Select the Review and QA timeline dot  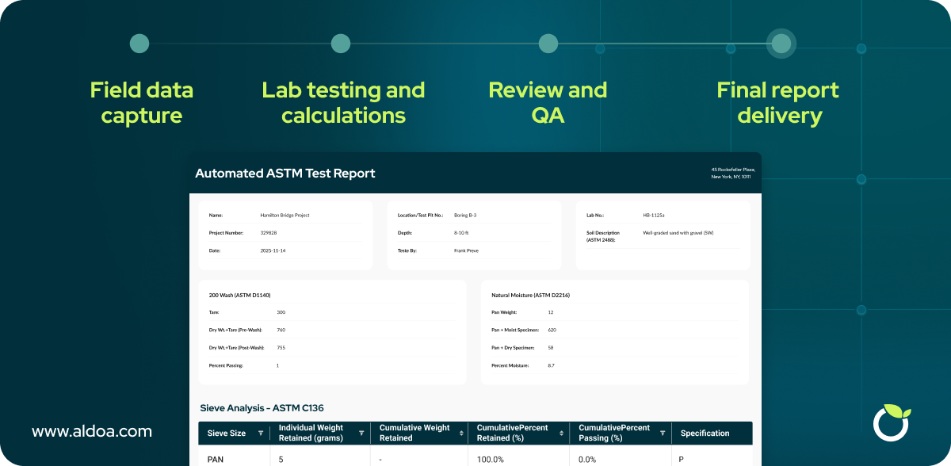[548, 43]
